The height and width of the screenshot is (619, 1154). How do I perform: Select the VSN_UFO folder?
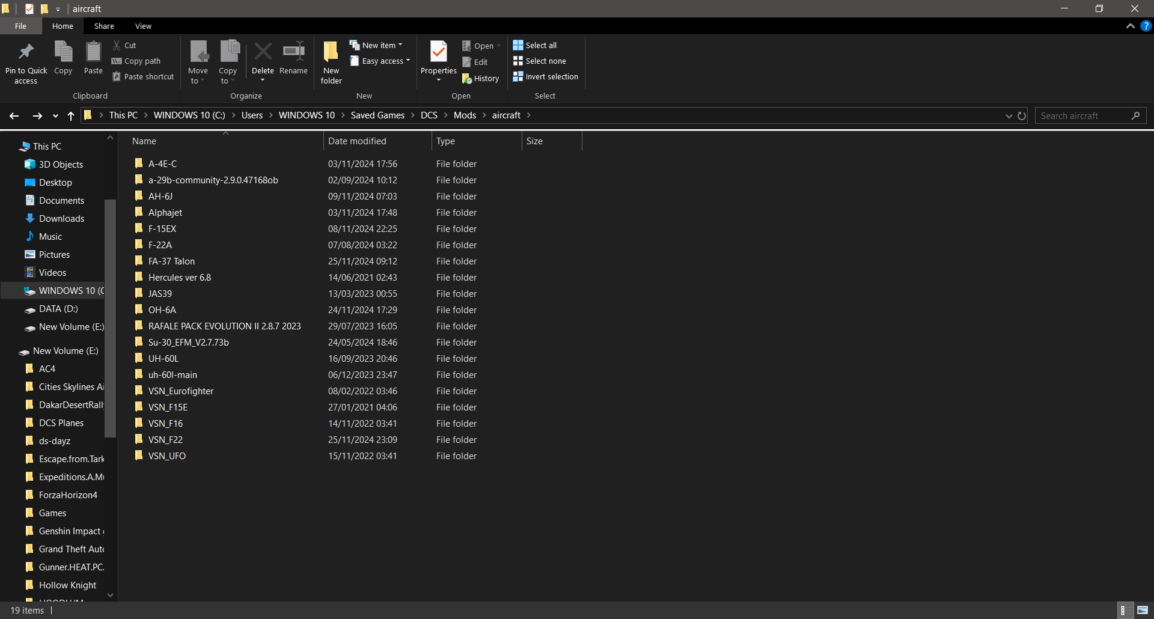tap(167, 456)
